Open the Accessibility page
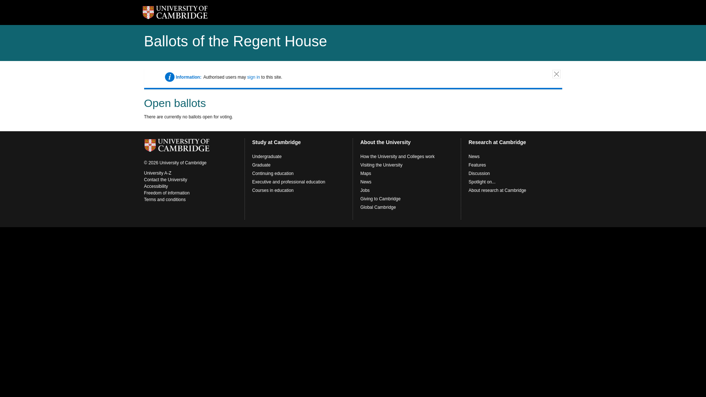The image size is (706, 397). tap(156, 186)
